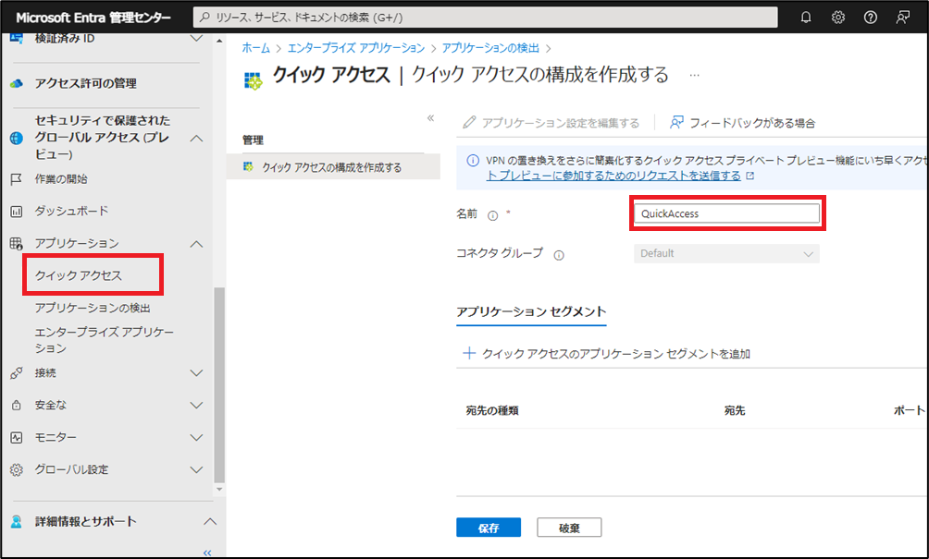The height and width of the screenshot is (559, 929).
Task: Click クイック アクセスのアプリケーション セグメントを追加
Action: 607,354
